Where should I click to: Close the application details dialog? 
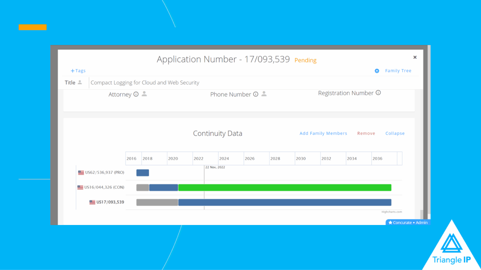[x=415, y=57]
